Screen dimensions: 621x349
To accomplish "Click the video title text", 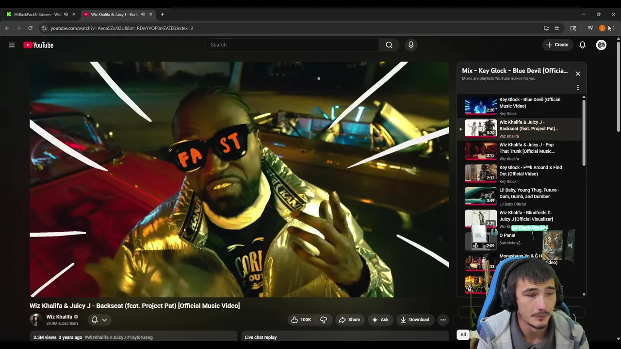I will click(135, 306).
